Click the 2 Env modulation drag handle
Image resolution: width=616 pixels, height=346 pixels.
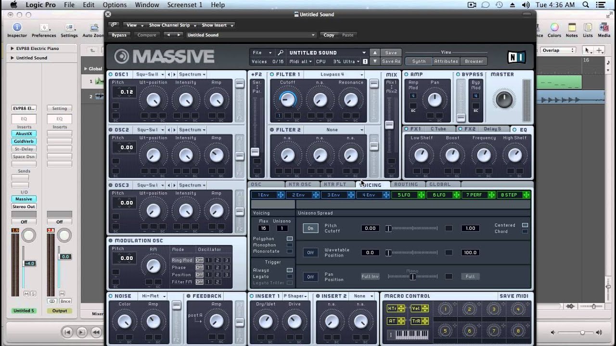pyautogui.click(x=316, y=195)
